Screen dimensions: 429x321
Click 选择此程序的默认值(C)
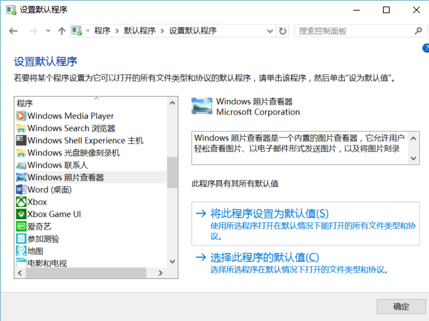pos(305,263)
